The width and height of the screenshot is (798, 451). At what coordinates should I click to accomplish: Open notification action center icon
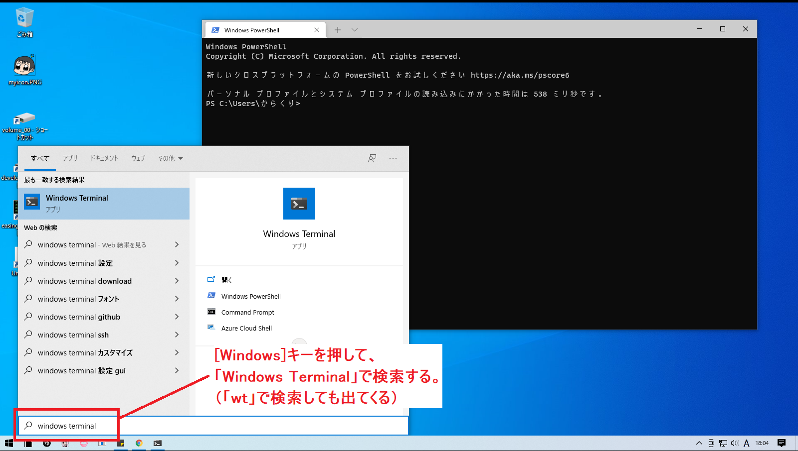(782, 443)
